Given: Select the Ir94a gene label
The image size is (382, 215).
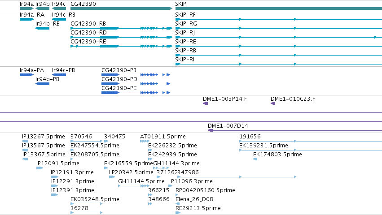Looking at the screenshot, I should (x=26, y=4).
